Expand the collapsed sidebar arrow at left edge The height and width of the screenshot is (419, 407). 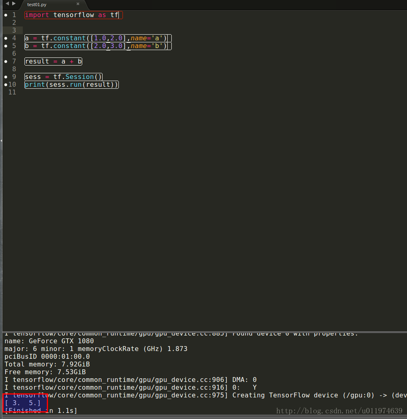[x=1, y=140]
